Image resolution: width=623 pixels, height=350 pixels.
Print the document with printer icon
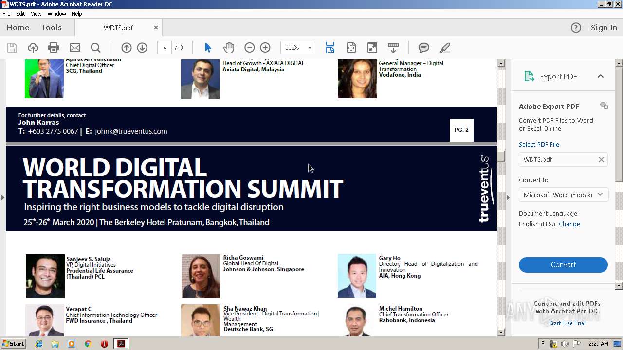[54, 48]
